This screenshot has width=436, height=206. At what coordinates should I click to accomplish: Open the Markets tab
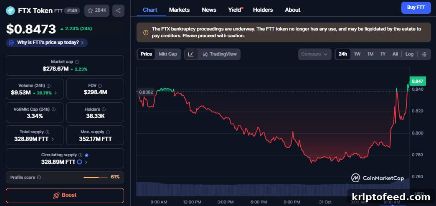click(179, 10)
